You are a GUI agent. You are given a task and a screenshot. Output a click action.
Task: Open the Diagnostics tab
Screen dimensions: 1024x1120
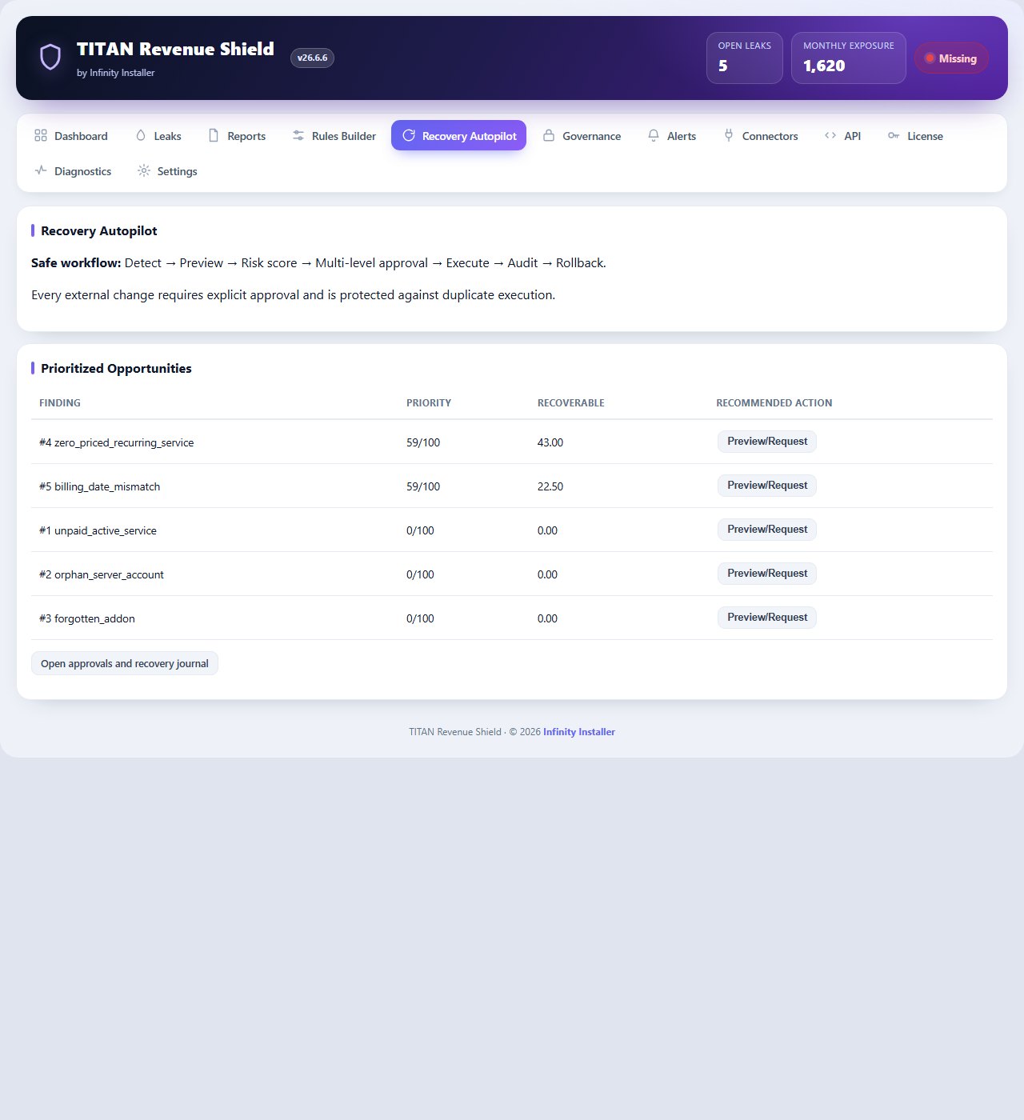(x=73, y=171)
